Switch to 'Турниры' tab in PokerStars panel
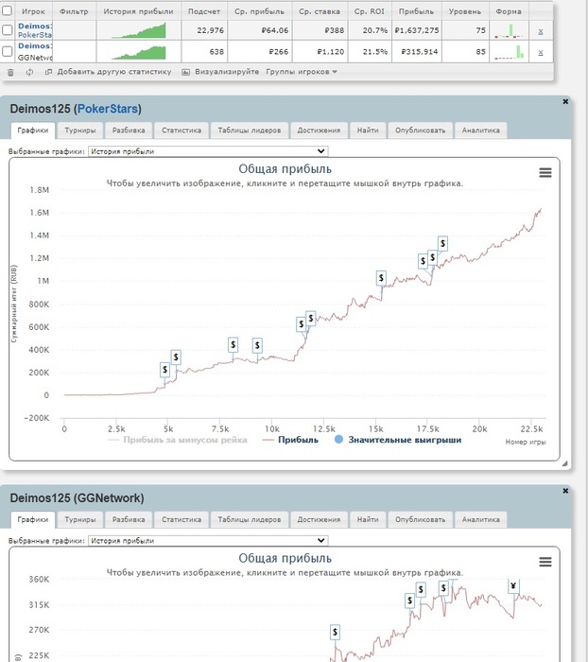 pyautogui.click(x=80, y=131)
